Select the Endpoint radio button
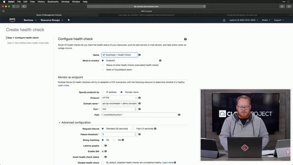 coord(103,60)
